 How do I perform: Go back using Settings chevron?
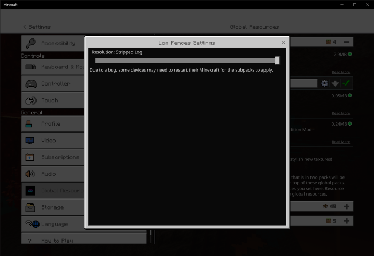coord(25,27)
